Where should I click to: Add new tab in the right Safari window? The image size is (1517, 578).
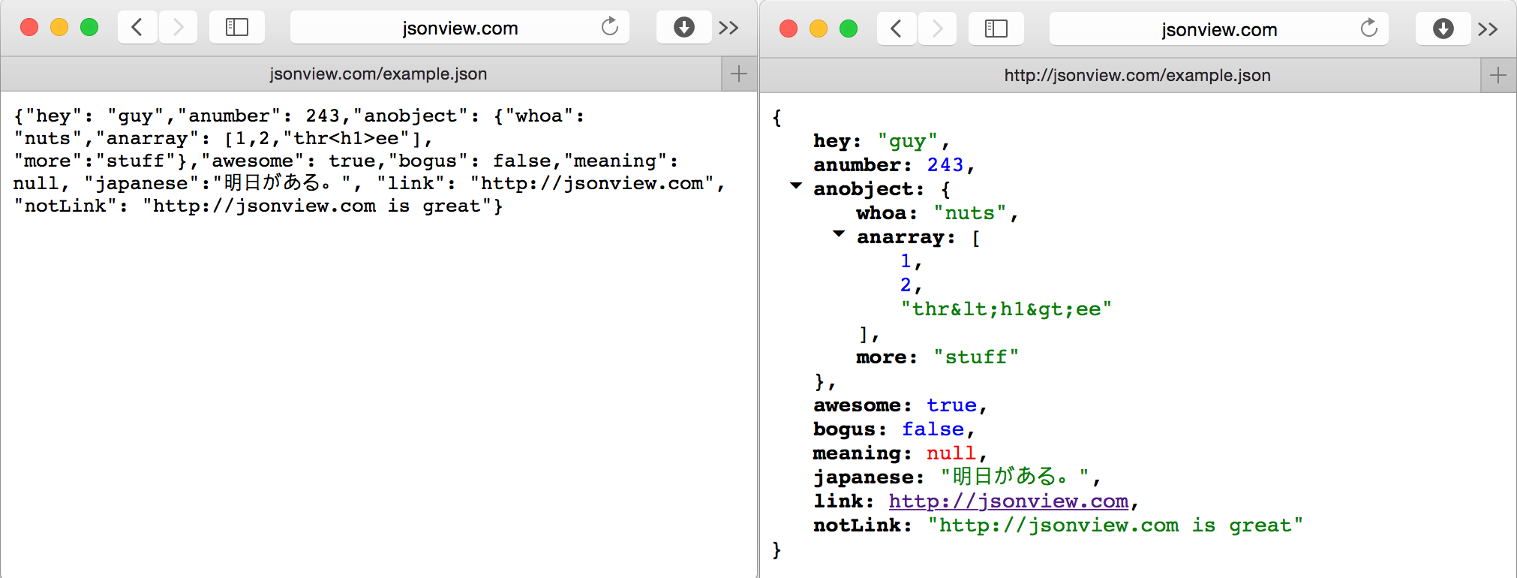point(1498,75)
